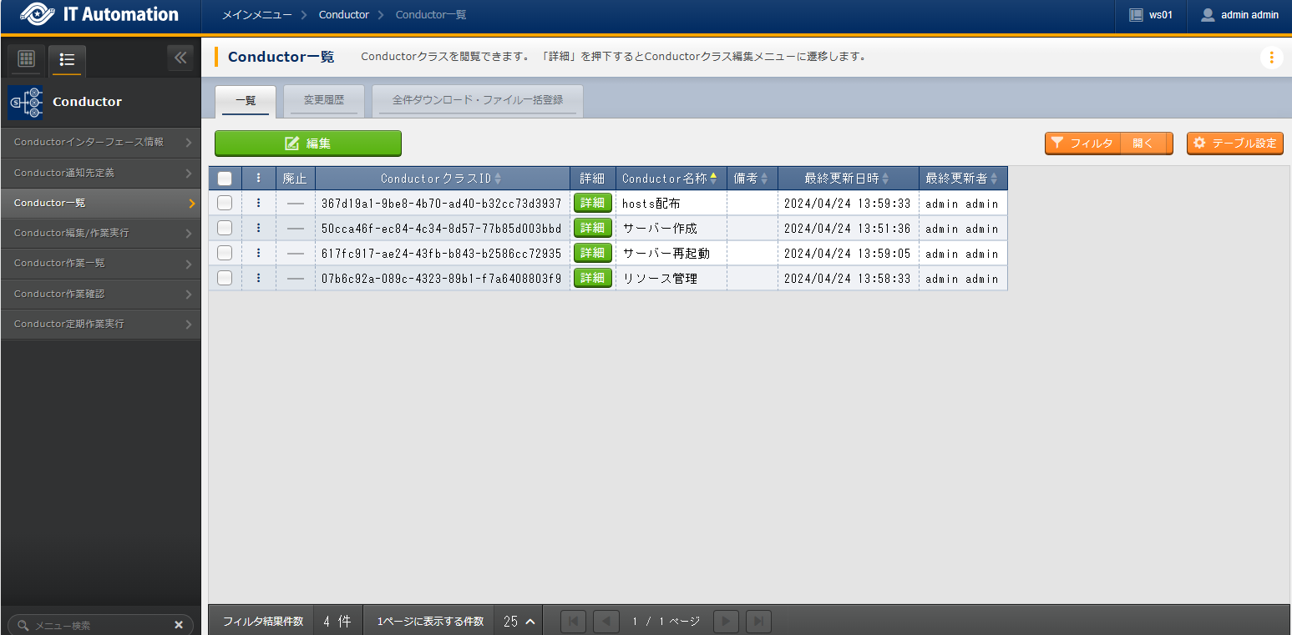Open the three-dot page options menu
The height and width of the screenshot is (635, 1292).
1271,58
